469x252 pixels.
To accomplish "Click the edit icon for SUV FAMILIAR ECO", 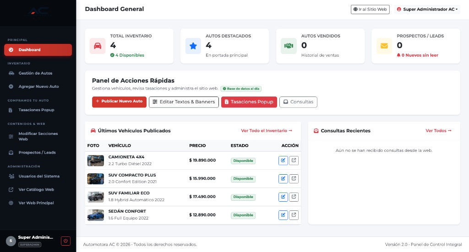I will point(283,197).
